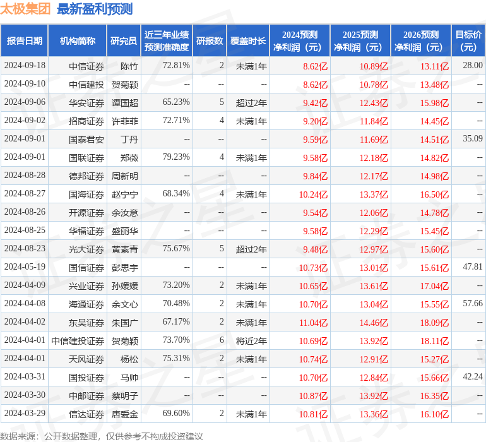Click 光大证券 institution name

pos(86,249)
